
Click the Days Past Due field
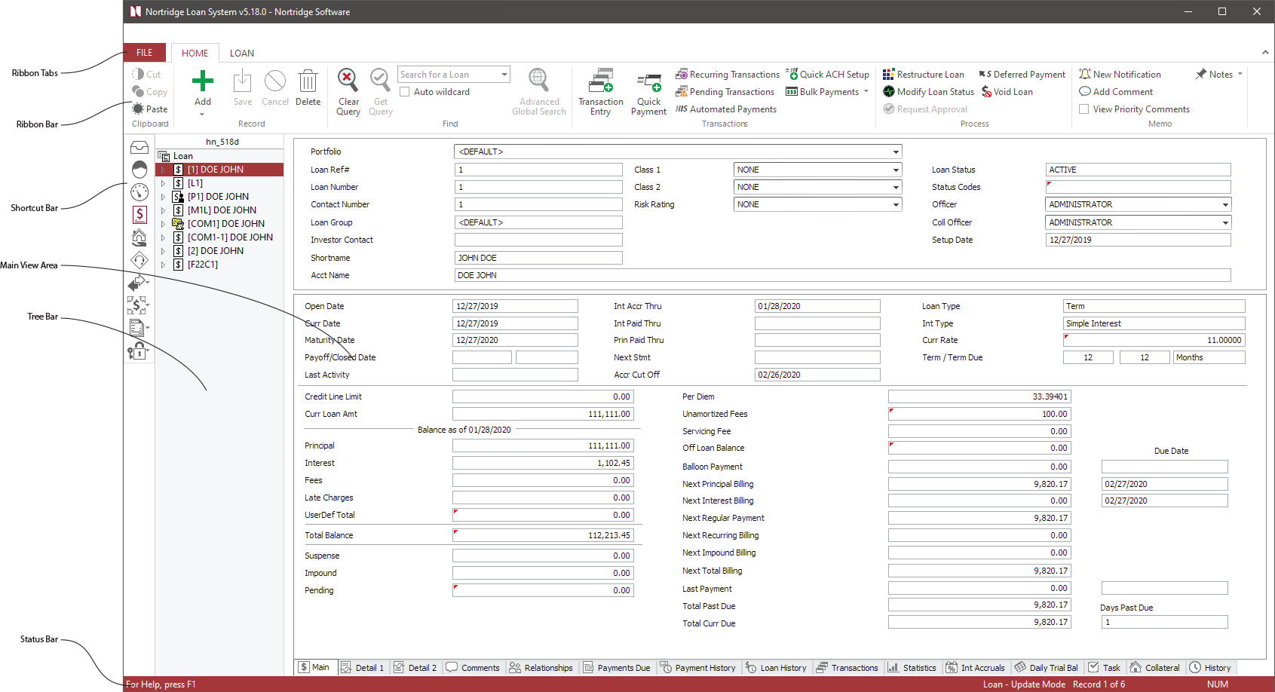(1164, 622)
